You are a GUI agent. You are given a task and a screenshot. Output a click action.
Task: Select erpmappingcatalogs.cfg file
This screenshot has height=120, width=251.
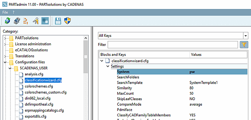pos(44,110)
